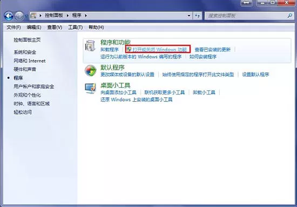297x207 pixels.
Task: Click 还原 Windows 上安装的桌面小工具 link
Action: point(137,99)
